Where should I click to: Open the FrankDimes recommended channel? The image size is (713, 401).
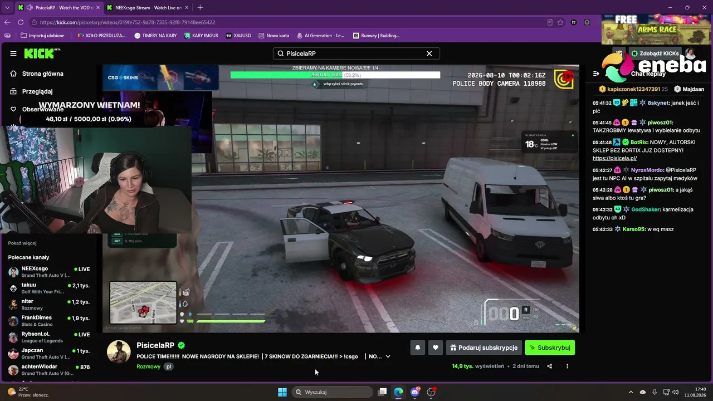(x=49, y=321)
